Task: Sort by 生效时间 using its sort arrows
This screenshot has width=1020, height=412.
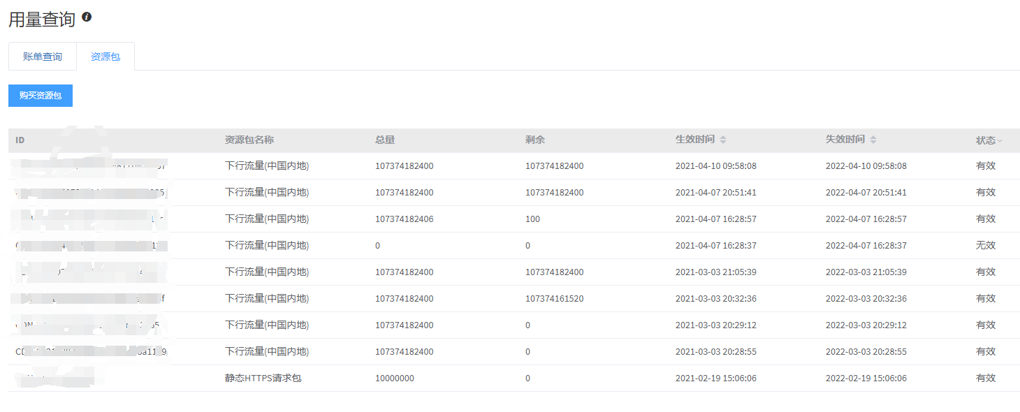Action: click(x=722, y=140)
